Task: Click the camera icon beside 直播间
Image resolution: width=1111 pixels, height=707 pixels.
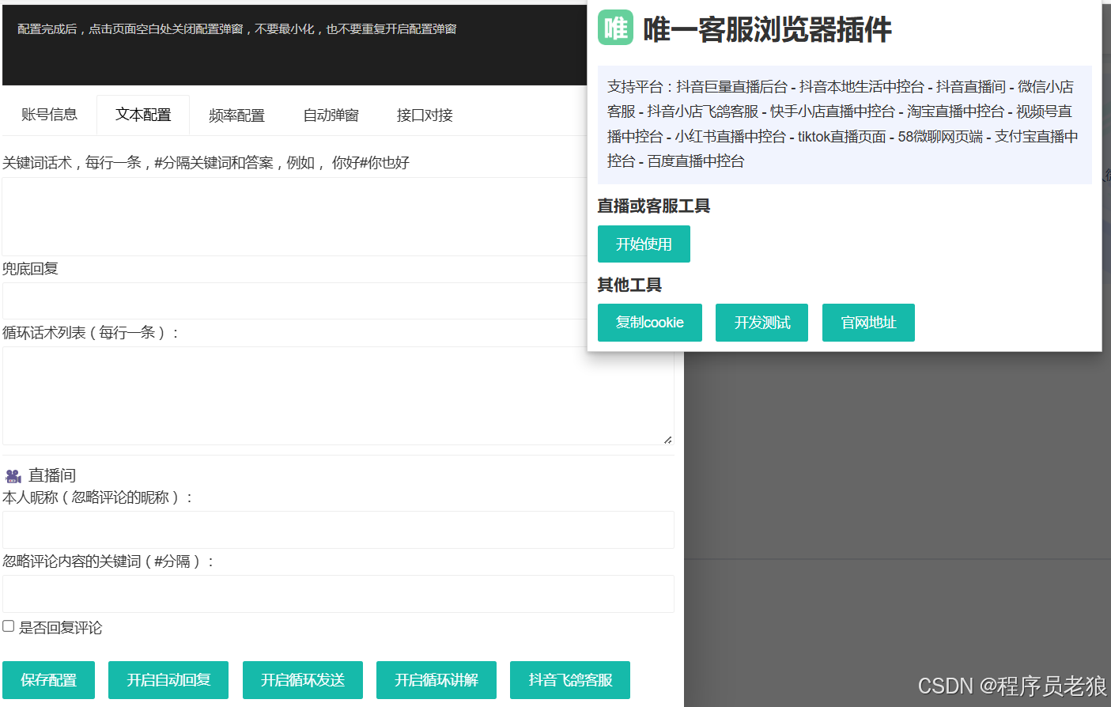Action: pyautogui.click(x=13, y=476)
